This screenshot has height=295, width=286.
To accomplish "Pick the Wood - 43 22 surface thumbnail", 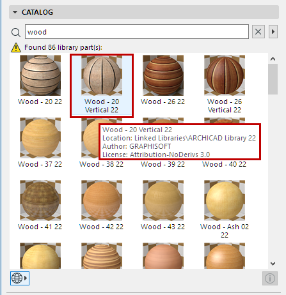I will pyautogui.click(x=163, y=200).
